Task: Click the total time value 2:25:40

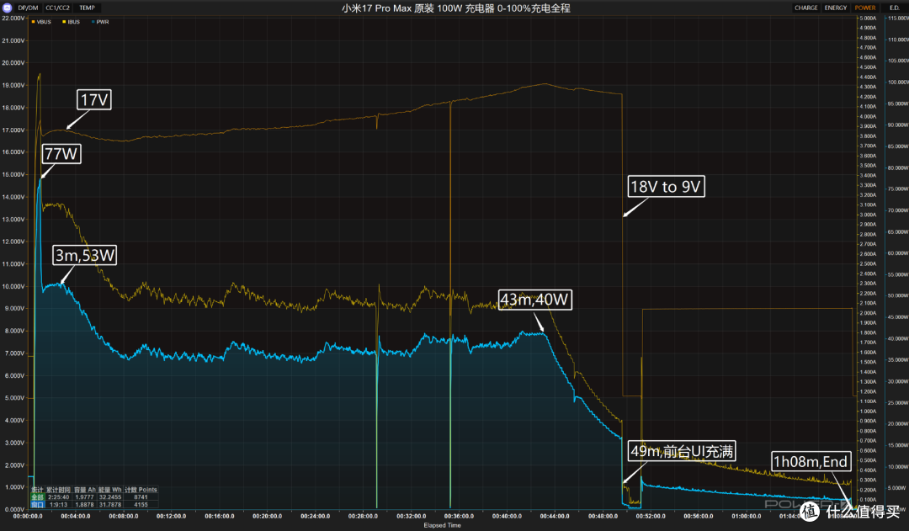Action: point(59,496)
